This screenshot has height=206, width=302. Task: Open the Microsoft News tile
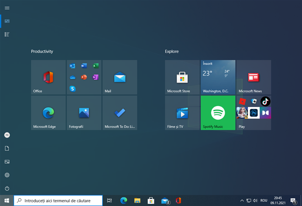254,77
